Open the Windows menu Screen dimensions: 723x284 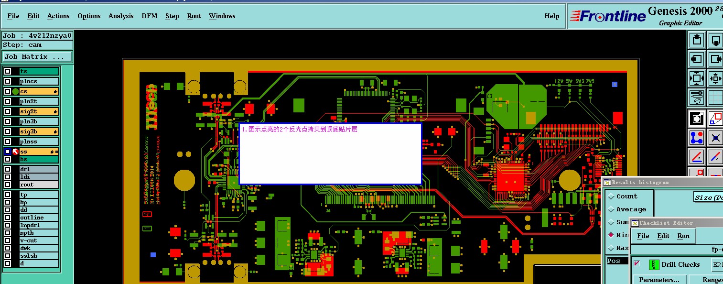click(x=222, y=16)
